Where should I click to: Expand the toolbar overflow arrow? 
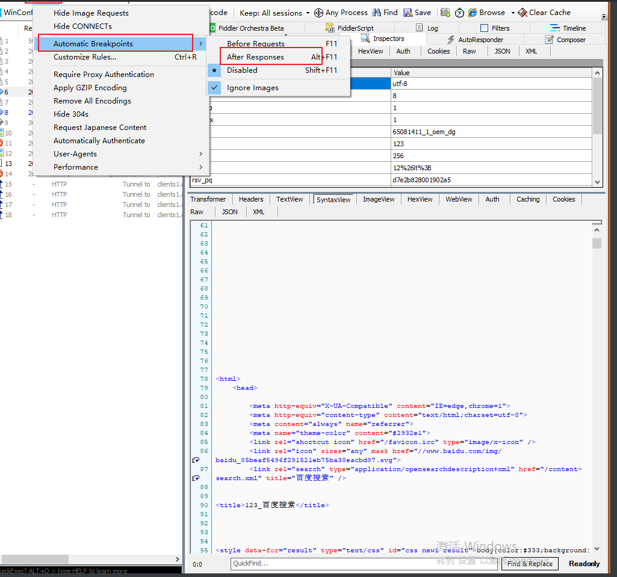coord(604,16)
